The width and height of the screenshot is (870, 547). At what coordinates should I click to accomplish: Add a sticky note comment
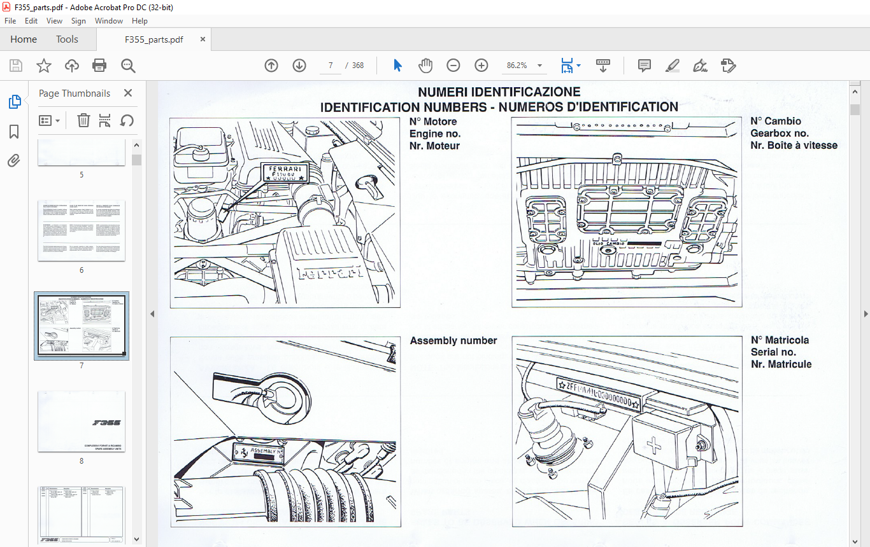click(645, 66)
